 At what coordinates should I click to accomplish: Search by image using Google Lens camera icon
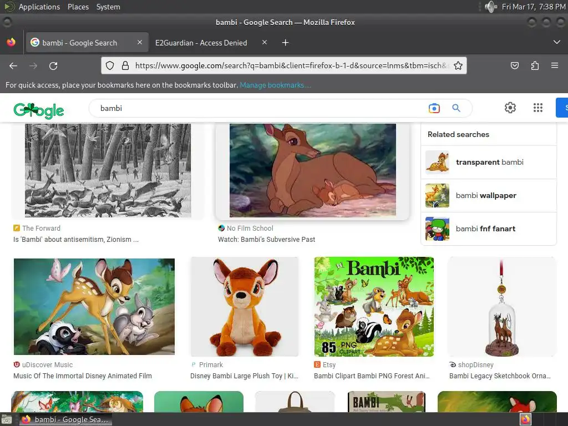pyautogui.click(x=434, y=108)
